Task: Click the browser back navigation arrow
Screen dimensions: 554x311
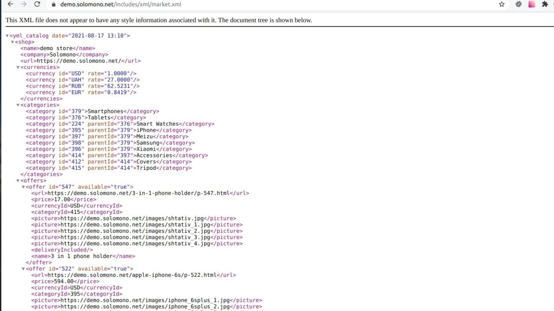Action: coord(10,4)
